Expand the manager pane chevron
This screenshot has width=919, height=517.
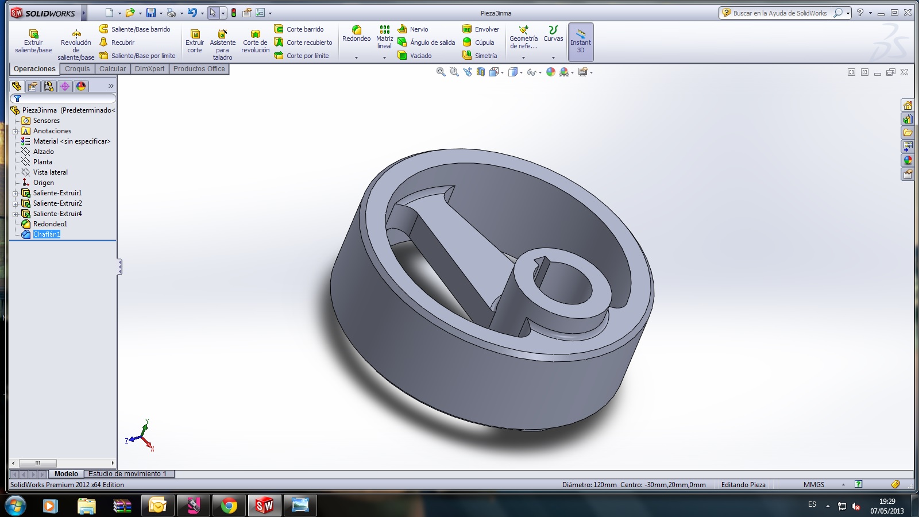(111, 86)
